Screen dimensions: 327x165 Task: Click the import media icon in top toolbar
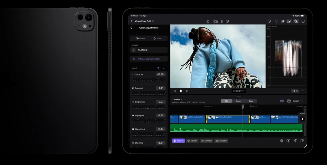click(x=208, y=21)
